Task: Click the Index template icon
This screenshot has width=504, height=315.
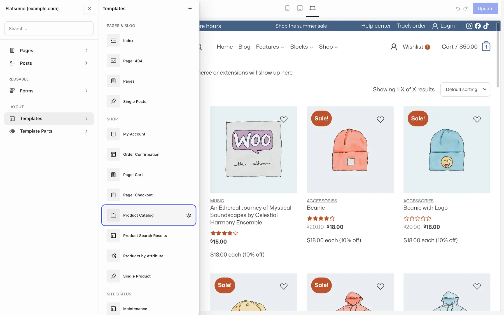Action: pos(113,41)
